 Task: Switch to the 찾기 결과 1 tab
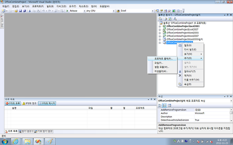tap(26, 131)
